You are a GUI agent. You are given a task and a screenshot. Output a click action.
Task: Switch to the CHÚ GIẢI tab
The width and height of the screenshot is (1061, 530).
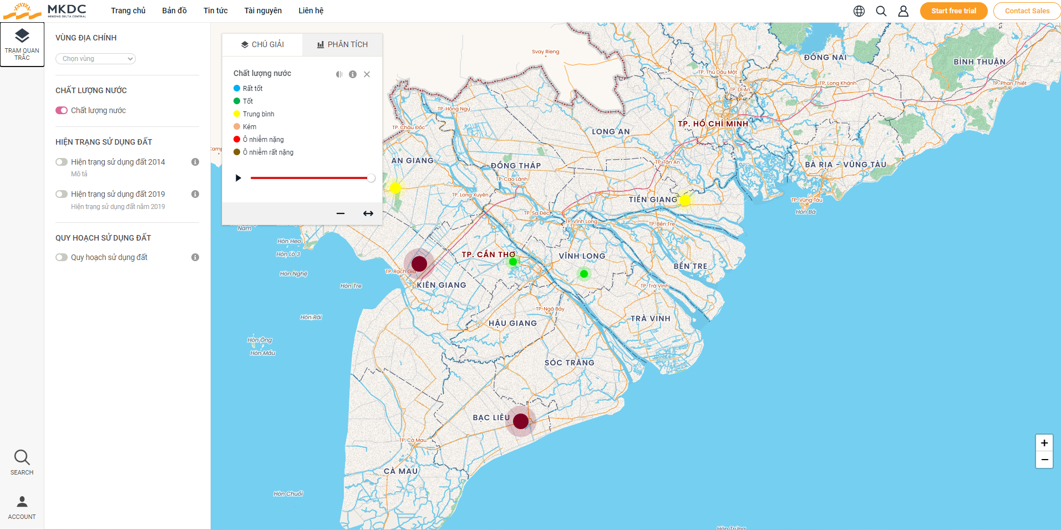pos(262,44)
